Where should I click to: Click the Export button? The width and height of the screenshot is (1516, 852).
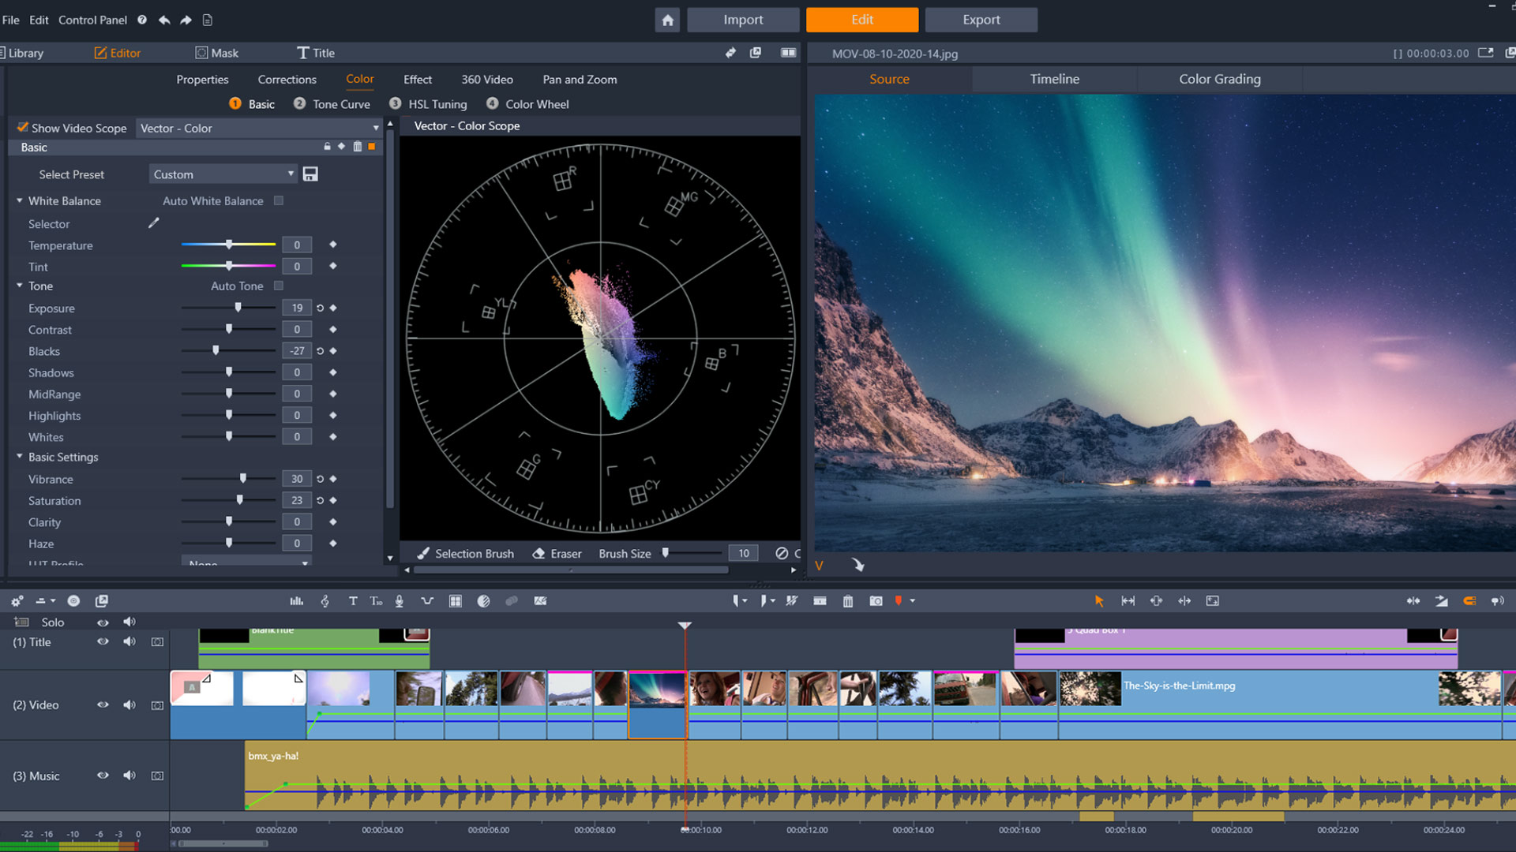coord(980,19)
